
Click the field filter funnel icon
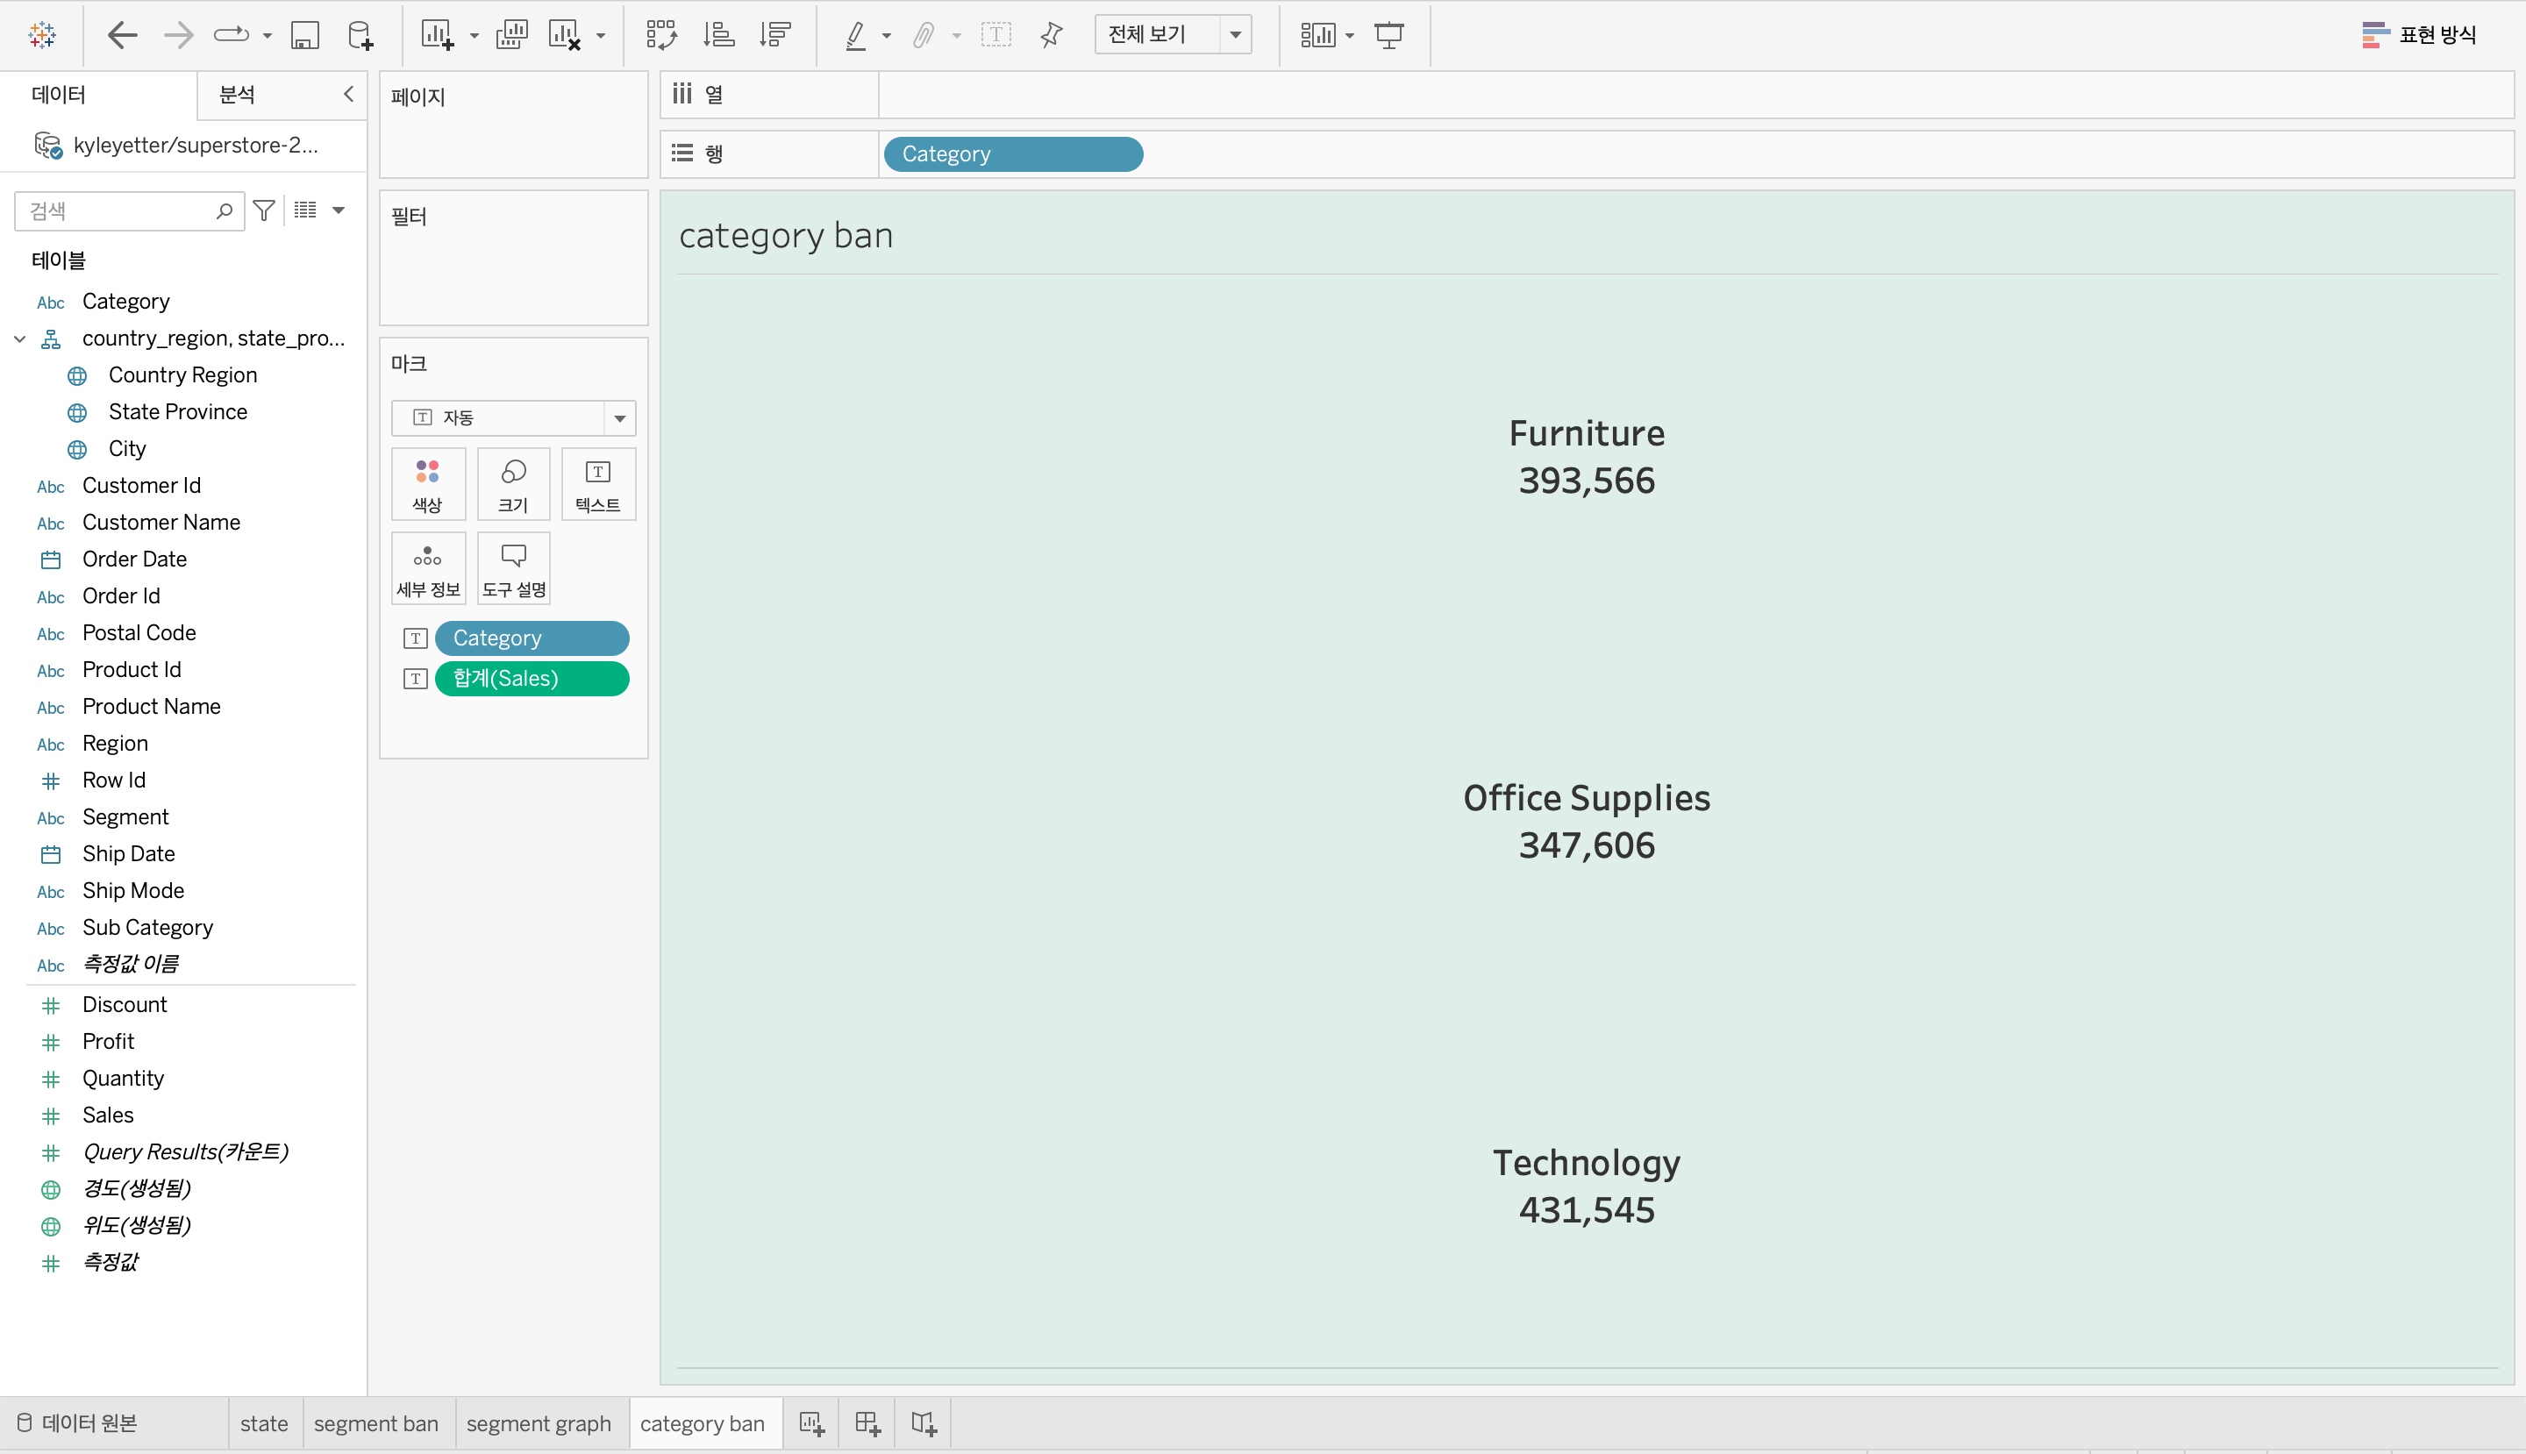(x=264, y=210)
